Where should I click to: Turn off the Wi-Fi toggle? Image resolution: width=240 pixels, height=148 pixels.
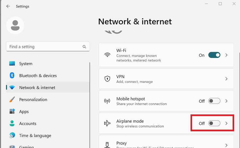click(214, 55)
